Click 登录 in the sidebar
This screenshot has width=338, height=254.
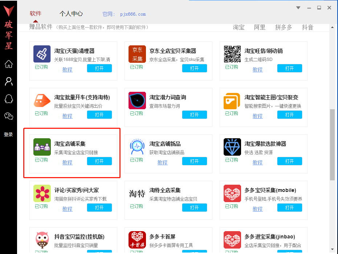tap(8, 134)
